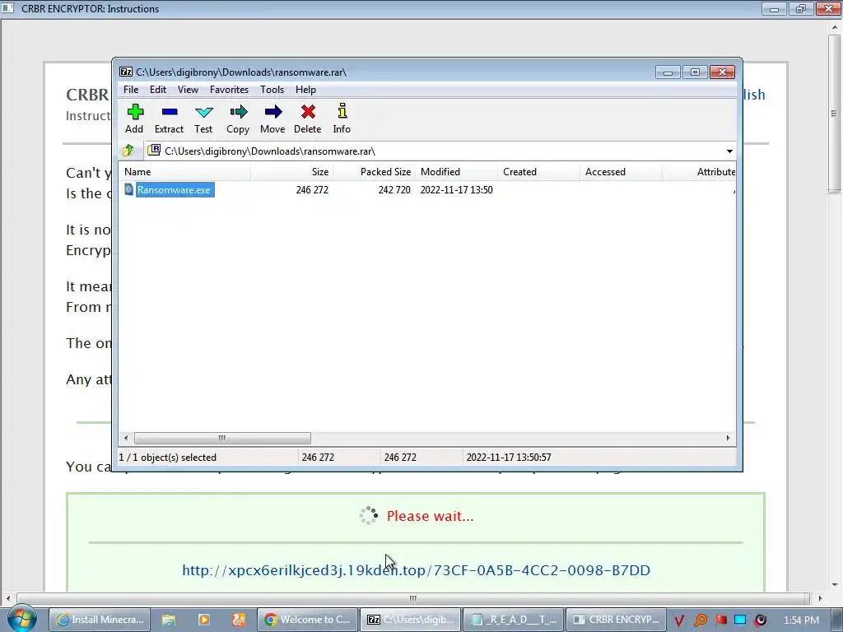Click the file list left scroll arrow
The height and width of the screenshot is (632, 843).
point(126,438)
